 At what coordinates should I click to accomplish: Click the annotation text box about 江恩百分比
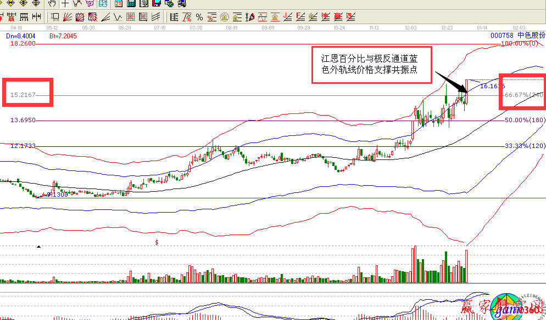click(x=371, y=64)
